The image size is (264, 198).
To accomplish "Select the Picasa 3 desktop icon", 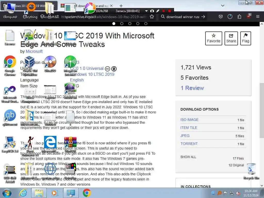I will coord(90,10).
